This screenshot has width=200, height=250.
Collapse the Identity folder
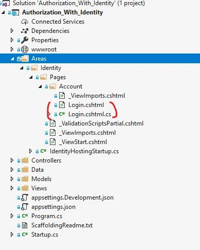(x=22, y=68)
